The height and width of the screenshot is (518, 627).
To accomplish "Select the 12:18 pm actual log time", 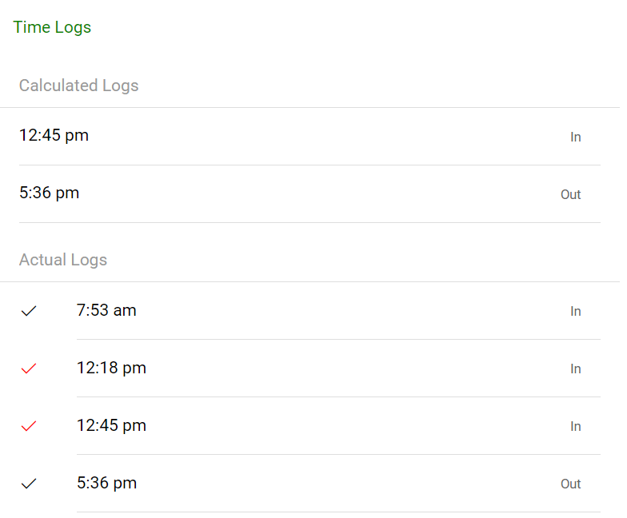I will coord(111,368).
